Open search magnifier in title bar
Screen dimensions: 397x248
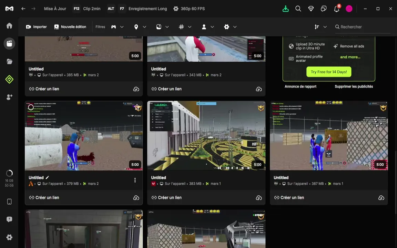tap(298, 9)
